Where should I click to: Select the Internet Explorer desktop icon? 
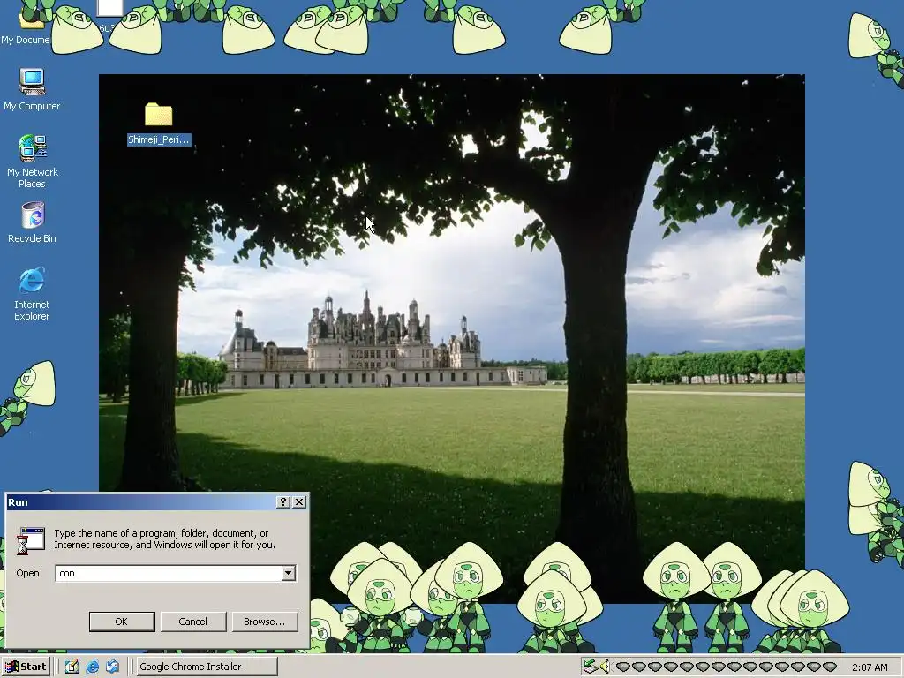(x=33, y=294)
